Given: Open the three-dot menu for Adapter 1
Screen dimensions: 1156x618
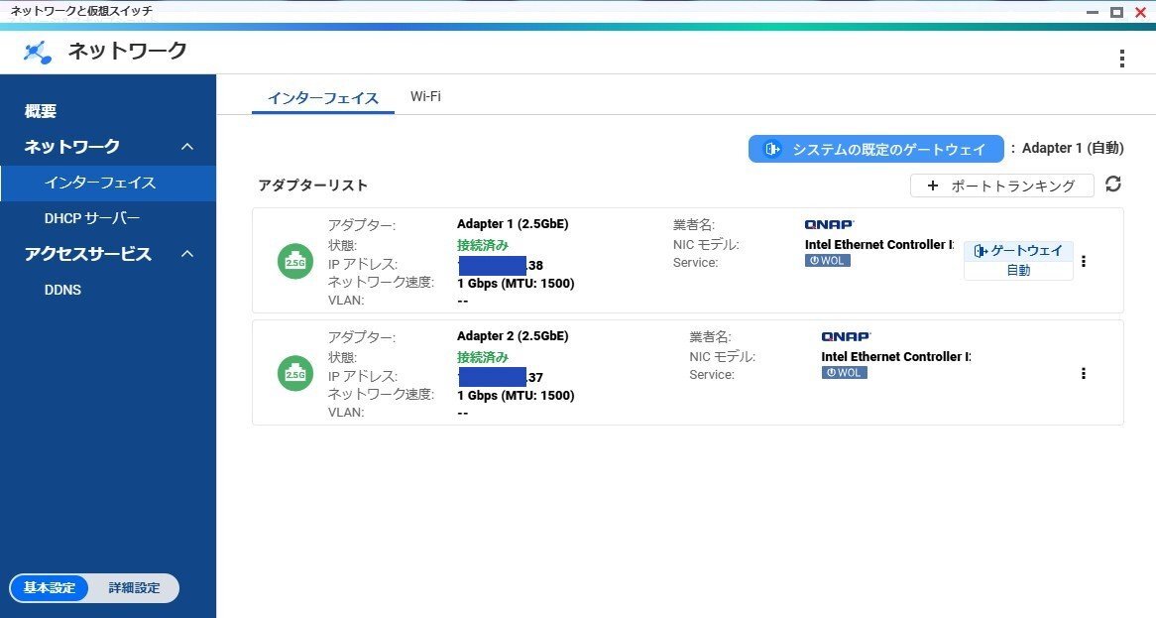Looking at the screenshot, I should click(x=1084, y=261).
